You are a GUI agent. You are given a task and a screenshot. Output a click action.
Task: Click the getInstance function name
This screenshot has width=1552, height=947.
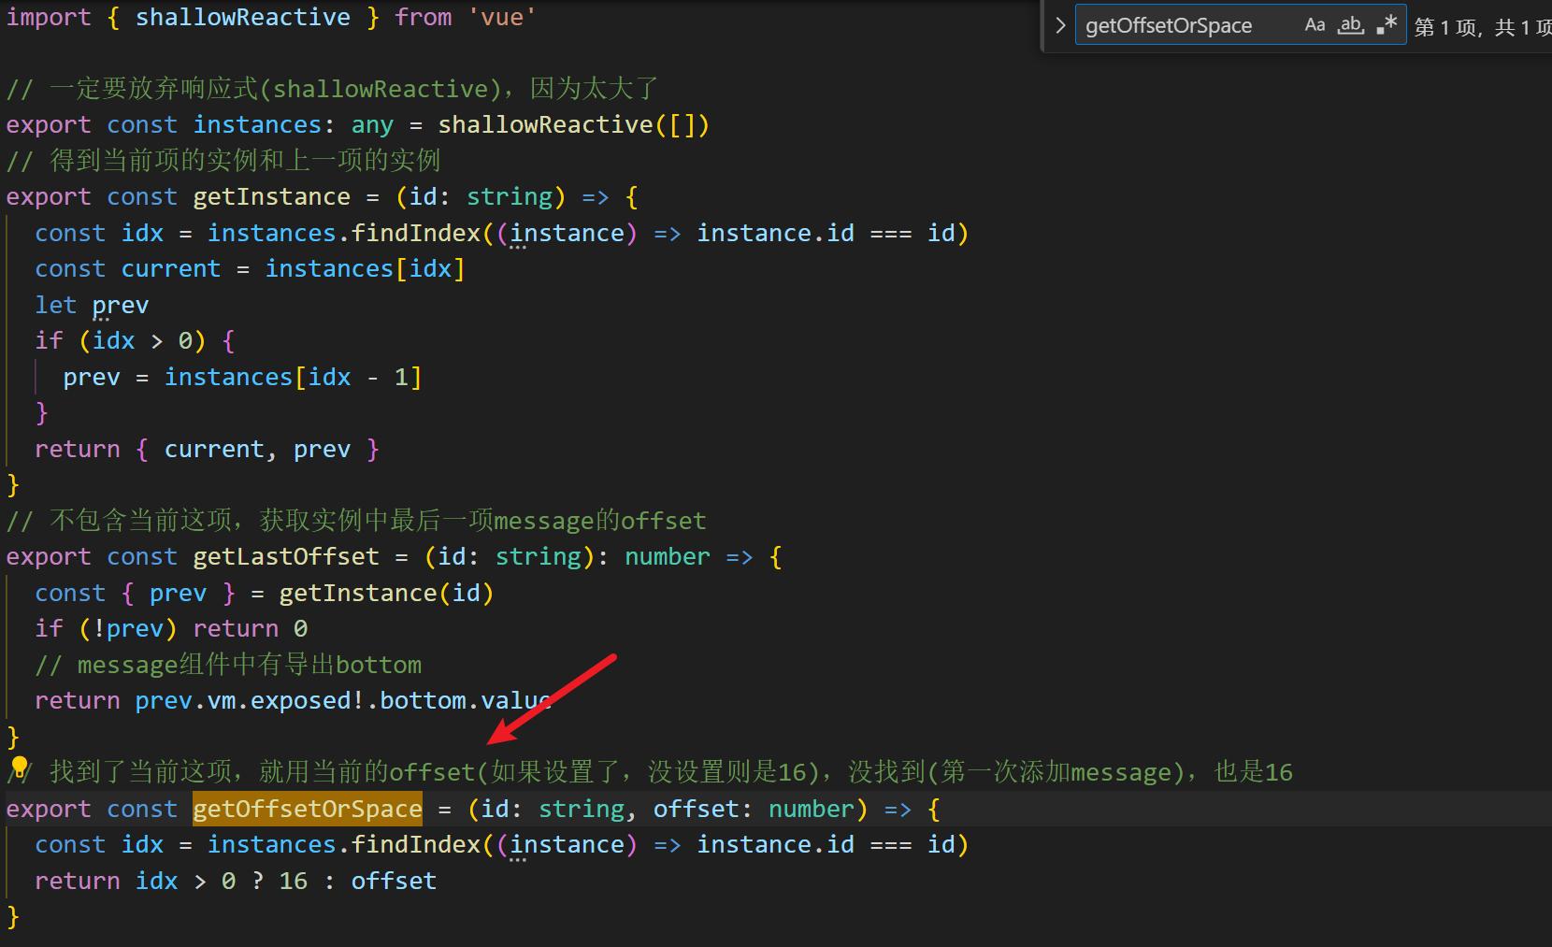click(271, 196)
